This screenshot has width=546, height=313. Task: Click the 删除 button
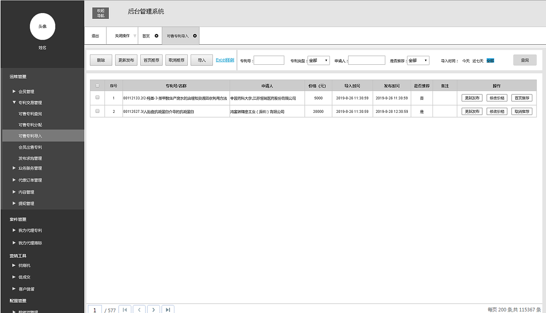101,60
